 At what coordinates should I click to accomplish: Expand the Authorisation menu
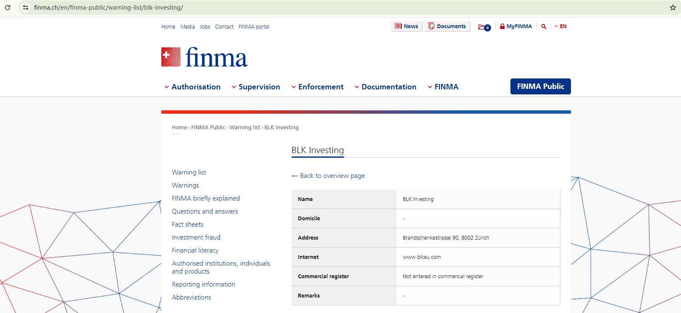(192, 87)
